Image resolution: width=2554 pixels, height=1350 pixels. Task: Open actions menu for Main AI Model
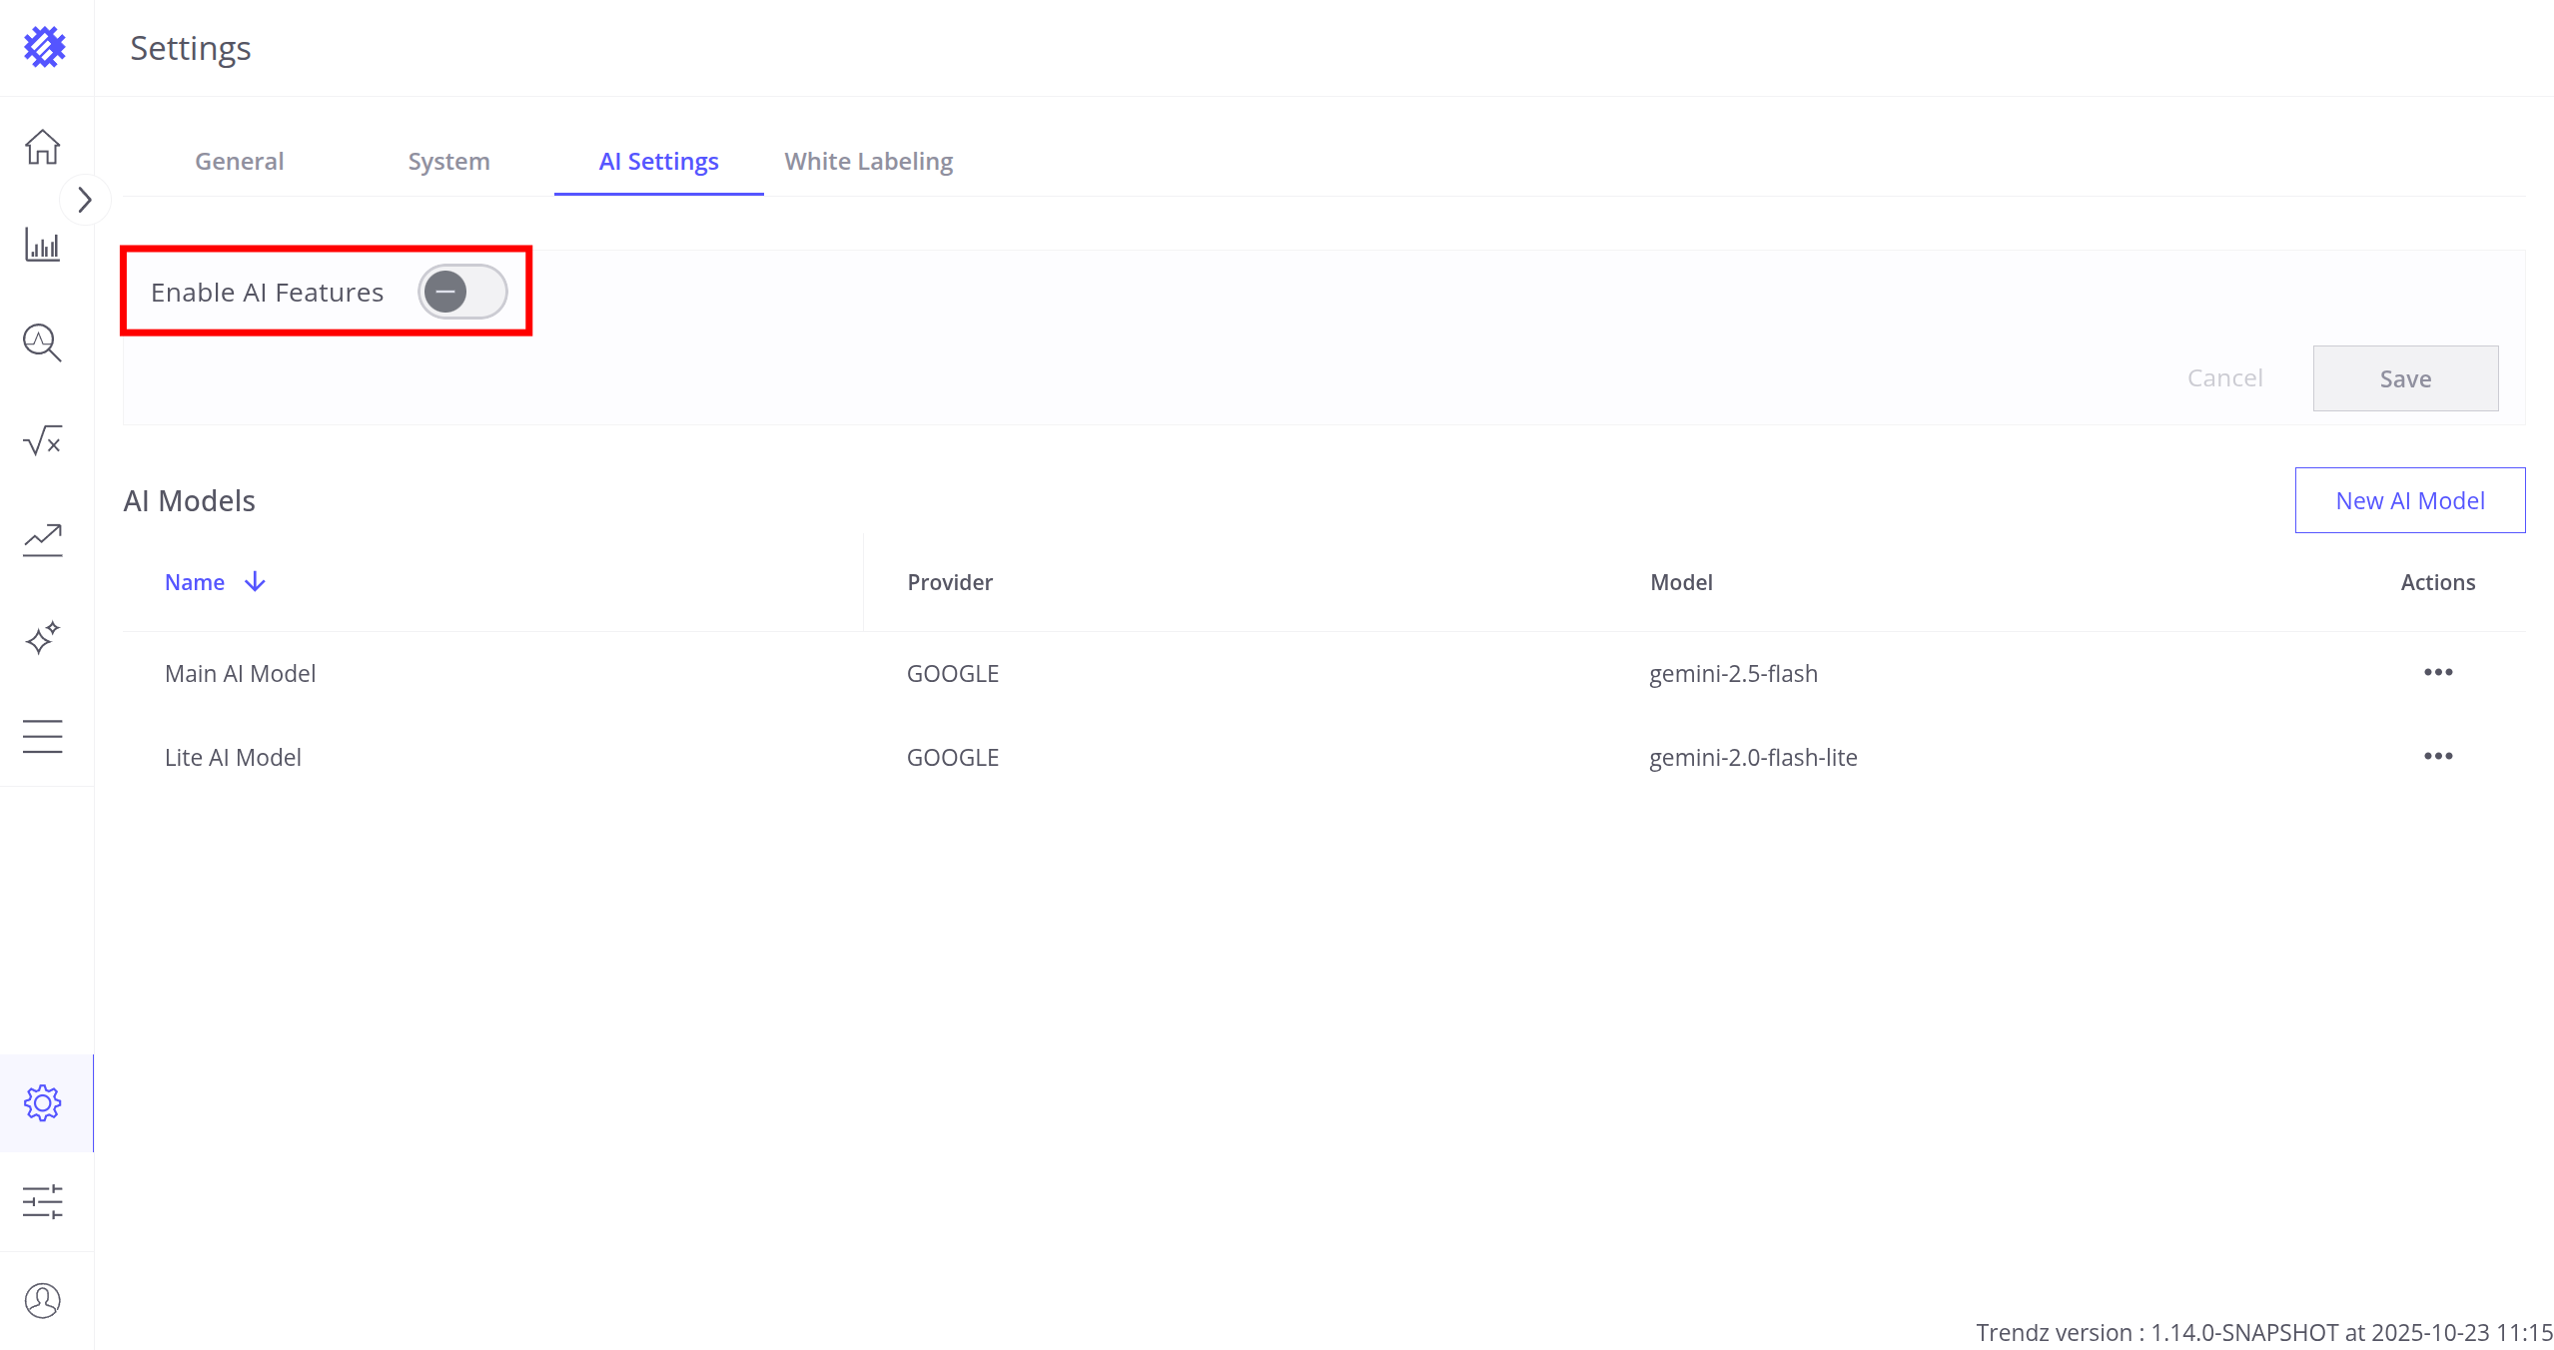point(2437,672)
